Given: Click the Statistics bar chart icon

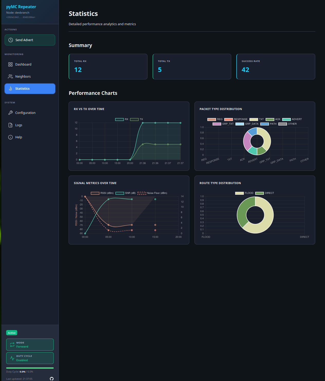Looking at the screenshot, I should (x=11, y=89).
